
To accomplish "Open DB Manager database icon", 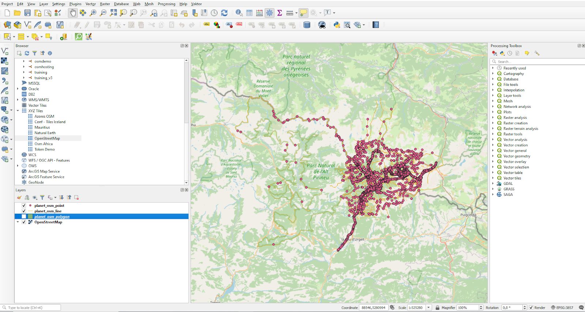I will 307,25.
